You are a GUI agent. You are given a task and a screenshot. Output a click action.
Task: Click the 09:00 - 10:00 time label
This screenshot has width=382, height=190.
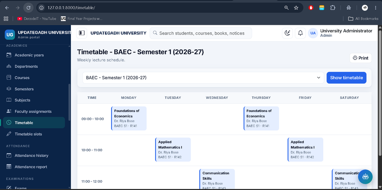coord(93,119)
